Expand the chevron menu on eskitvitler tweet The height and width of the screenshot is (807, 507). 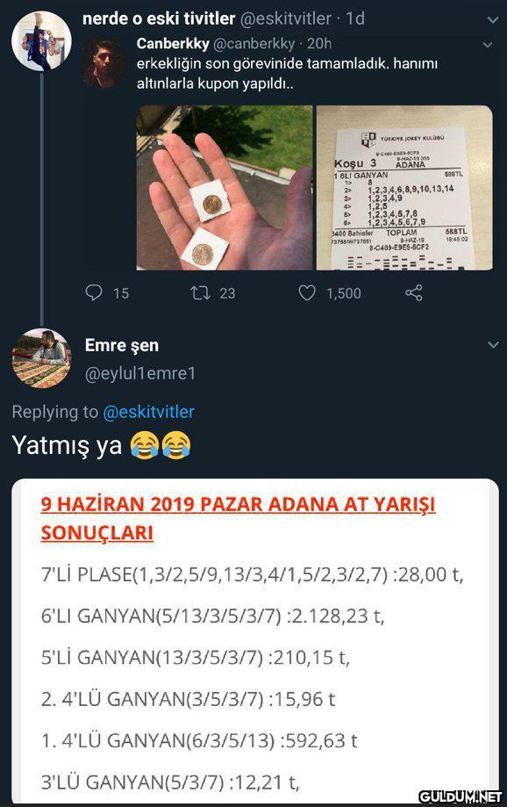pos(493,20)
